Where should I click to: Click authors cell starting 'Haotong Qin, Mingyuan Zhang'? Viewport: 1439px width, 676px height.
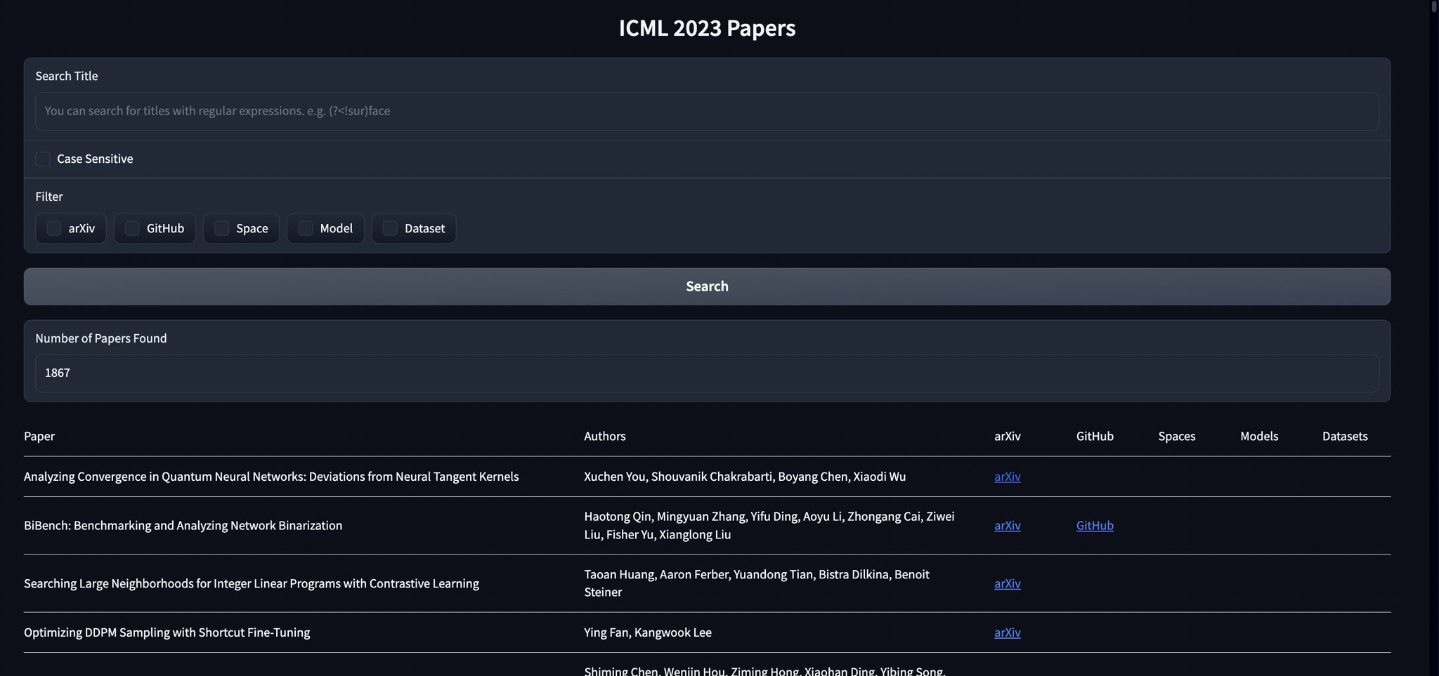coord(769,526)
